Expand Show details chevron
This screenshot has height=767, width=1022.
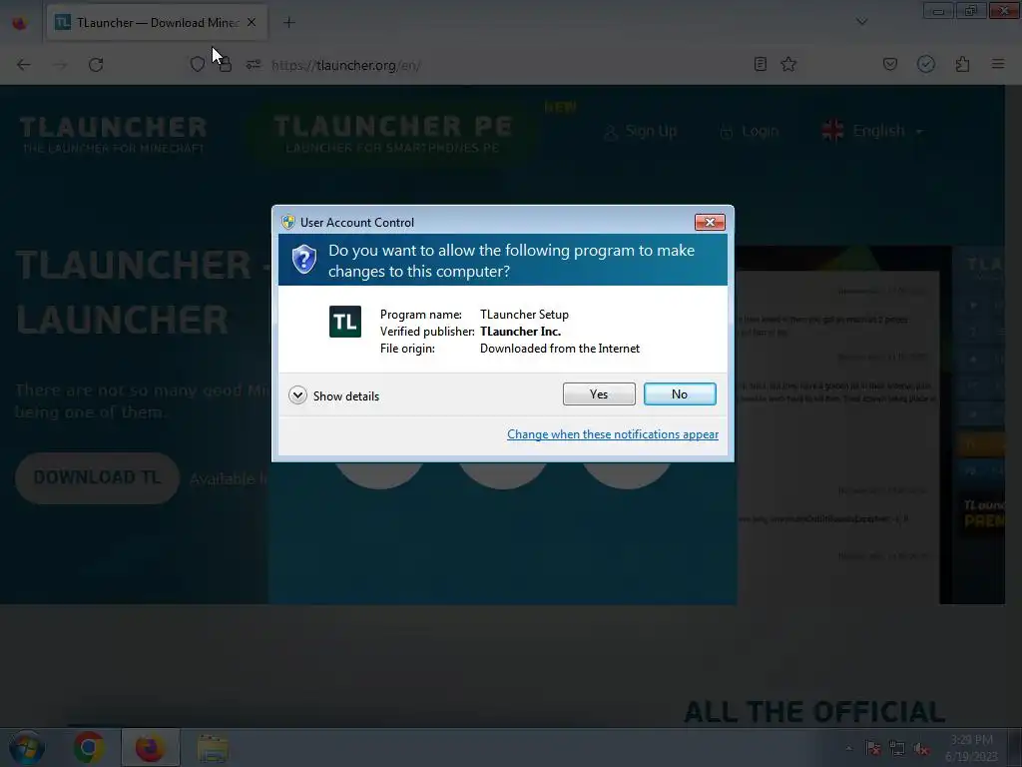(x=297, y=395)
